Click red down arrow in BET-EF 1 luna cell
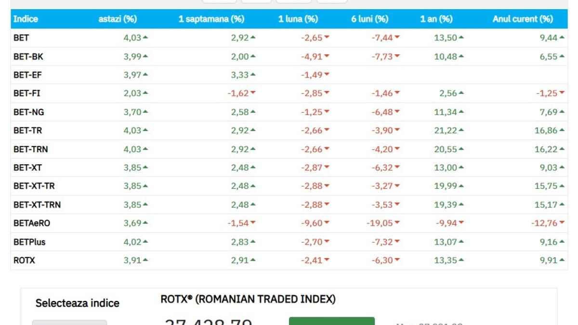Viewport: 578px width, 325px height. (327, 75)
